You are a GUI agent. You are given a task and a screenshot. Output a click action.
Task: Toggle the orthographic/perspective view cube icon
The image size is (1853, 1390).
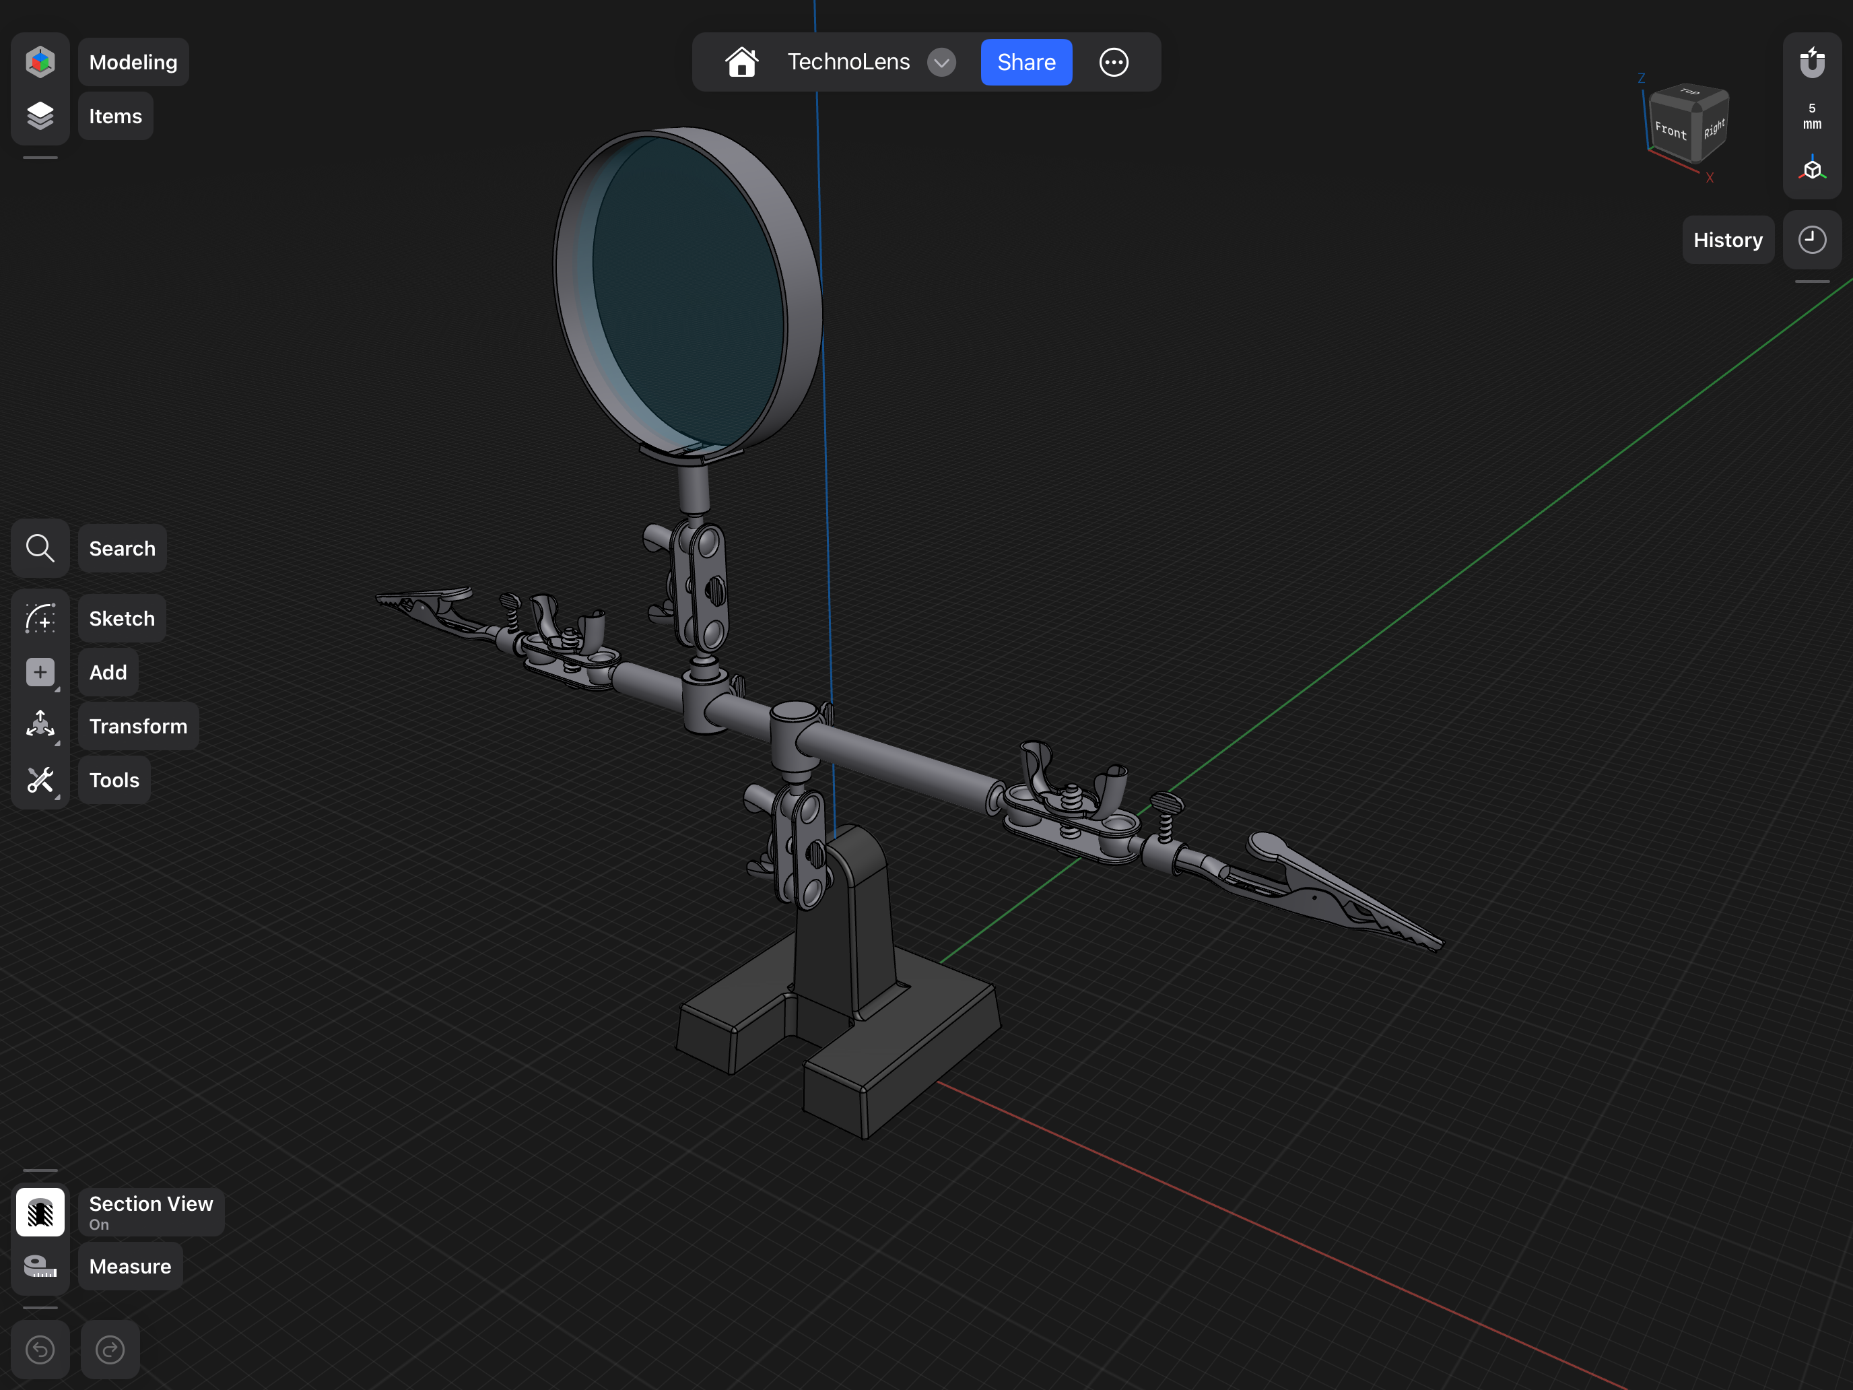pos(1811,169)
